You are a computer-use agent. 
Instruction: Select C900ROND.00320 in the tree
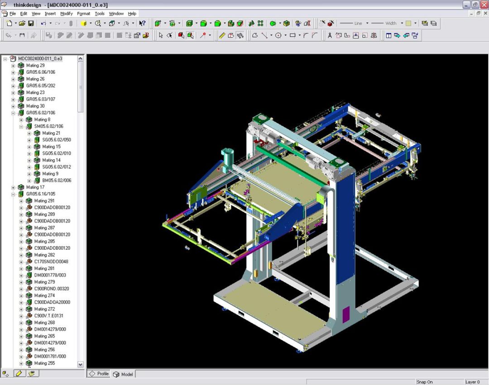(52, 289)
